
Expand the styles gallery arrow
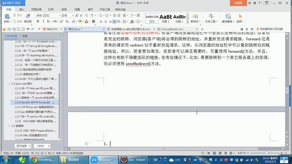click(x=188, y=22)
